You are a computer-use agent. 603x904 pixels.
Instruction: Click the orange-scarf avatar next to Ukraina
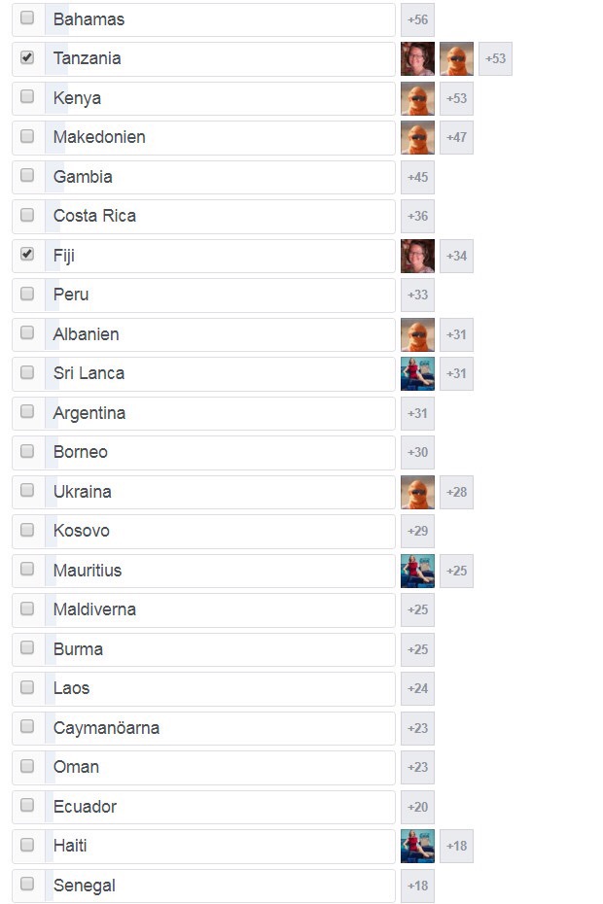tap(417, 492)
